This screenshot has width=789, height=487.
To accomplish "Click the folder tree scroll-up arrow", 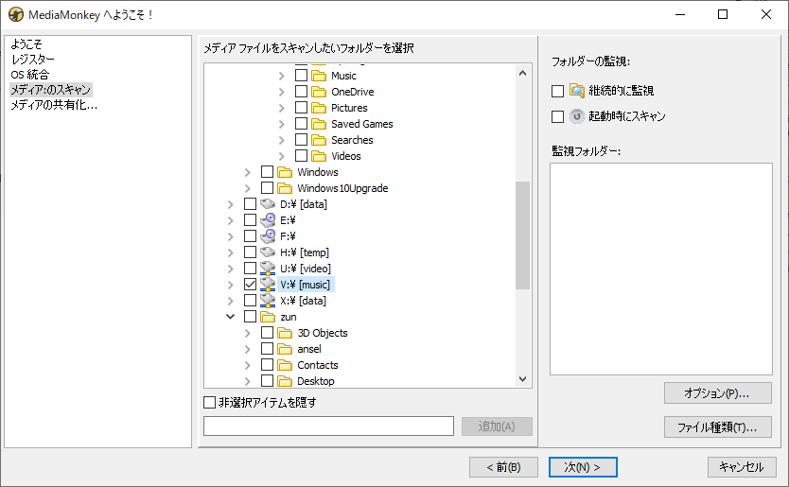I will point(522,74).
